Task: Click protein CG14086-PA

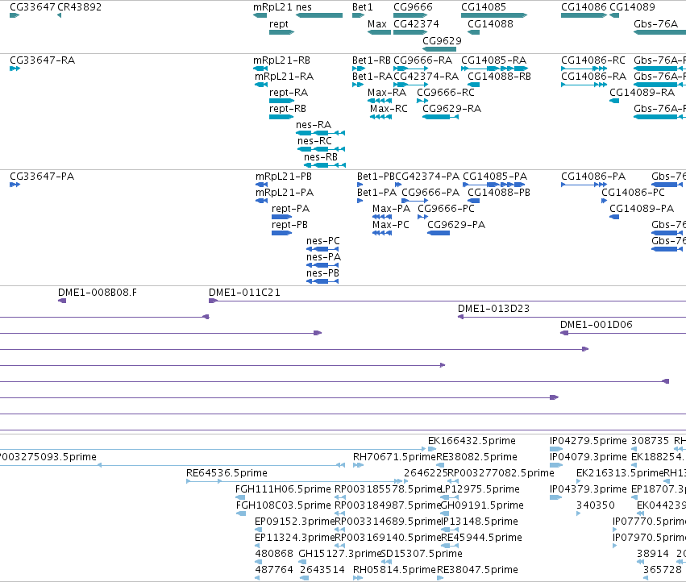Action: [x=593, y=177]
